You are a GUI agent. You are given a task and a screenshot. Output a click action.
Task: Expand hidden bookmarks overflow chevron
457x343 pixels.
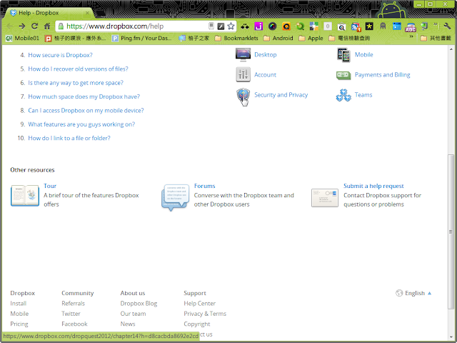click(x=411, y=37)
